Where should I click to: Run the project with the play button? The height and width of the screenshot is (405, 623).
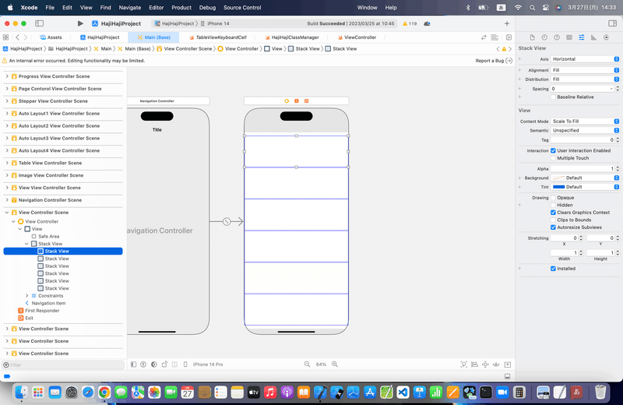pyautogui.click(x=80, y=23)
